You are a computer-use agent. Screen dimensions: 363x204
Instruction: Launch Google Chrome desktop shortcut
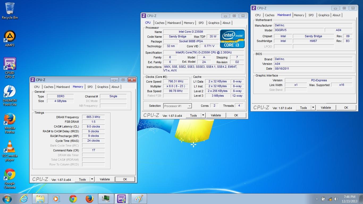(10, 179)
